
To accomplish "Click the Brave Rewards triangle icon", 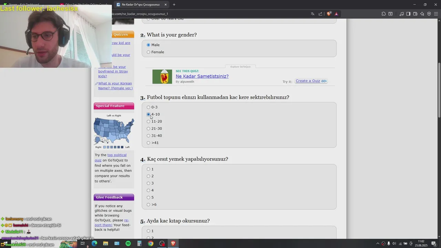I will (x=336, y=14).
